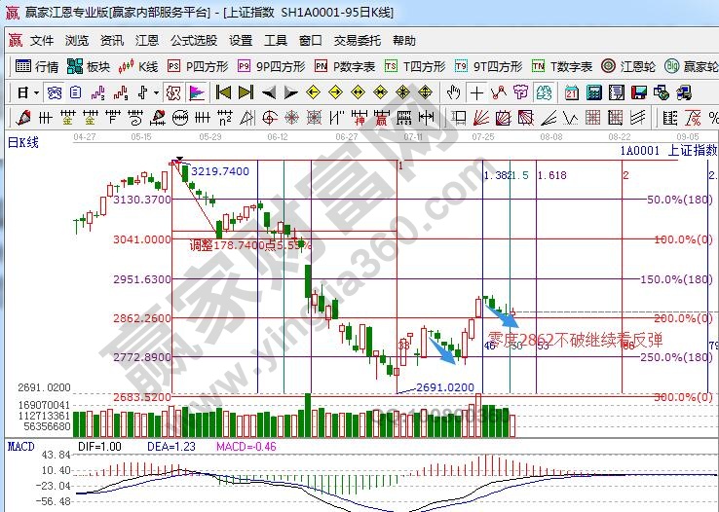This screenshot has height=512, width=719.
Task: Click the red grid square icon
Action: (593, 118)
